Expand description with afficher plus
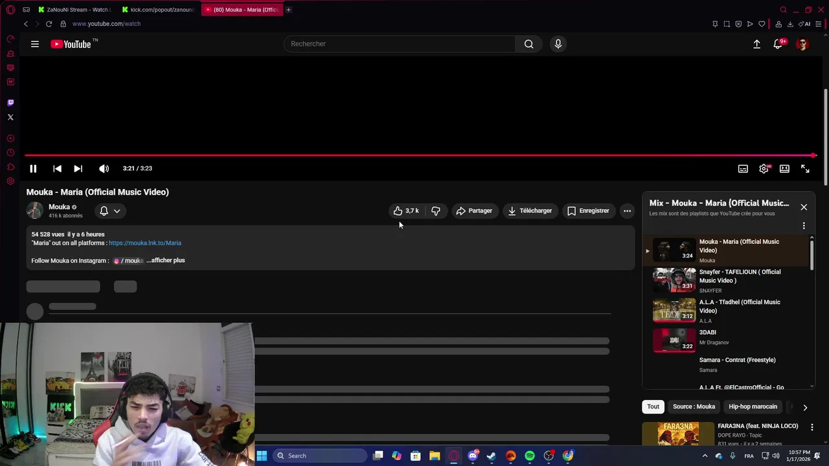829x466 pixels. (x=166, y=260)
